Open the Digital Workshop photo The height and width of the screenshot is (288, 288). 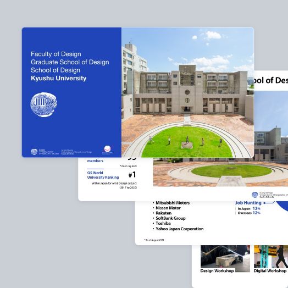point(271,257)
